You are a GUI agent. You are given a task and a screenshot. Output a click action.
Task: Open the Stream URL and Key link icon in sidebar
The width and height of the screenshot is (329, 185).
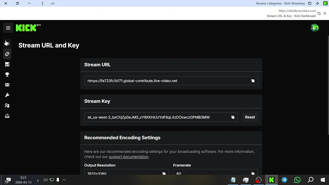(7, 54)
